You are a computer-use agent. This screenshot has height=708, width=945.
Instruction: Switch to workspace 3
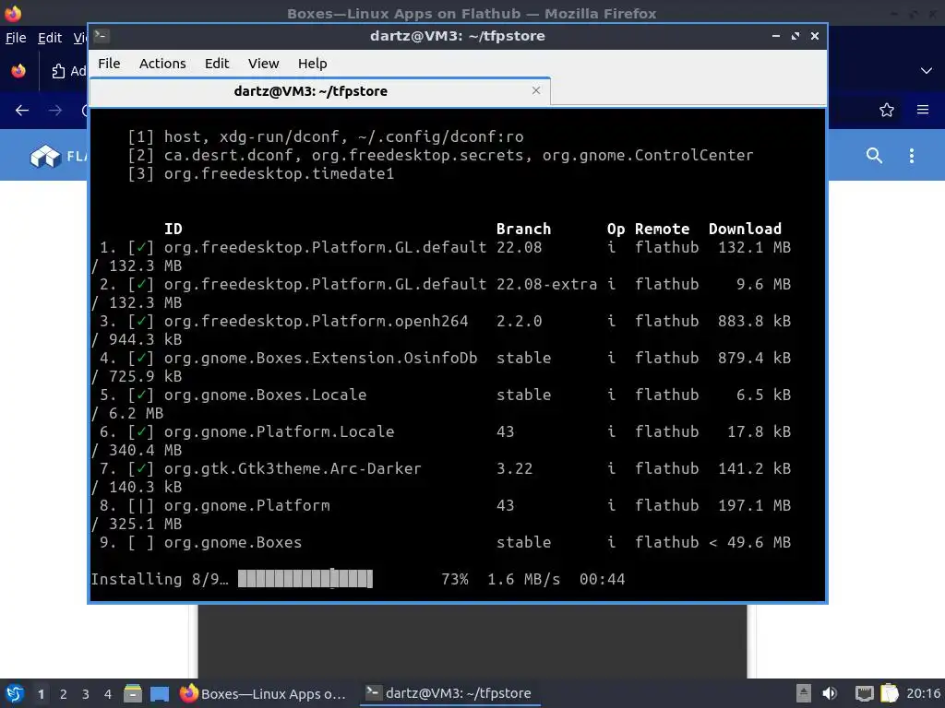(86, 694)
